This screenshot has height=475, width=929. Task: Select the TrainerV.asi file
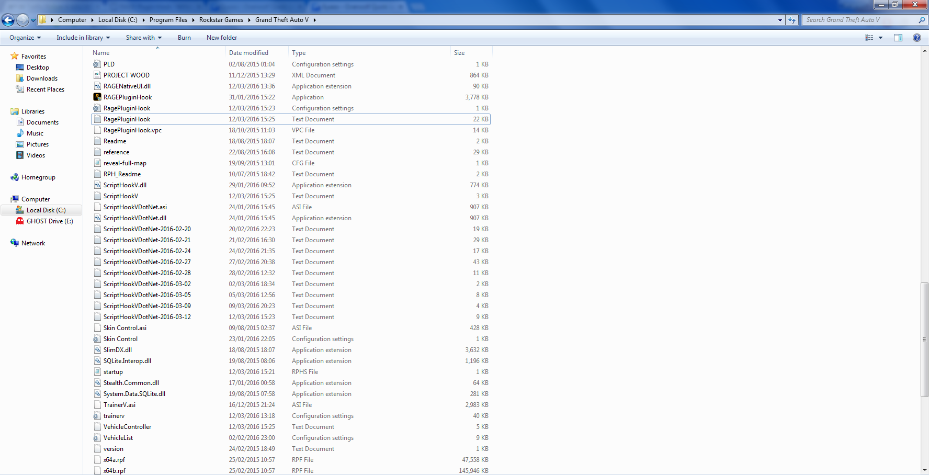(290, 405)
